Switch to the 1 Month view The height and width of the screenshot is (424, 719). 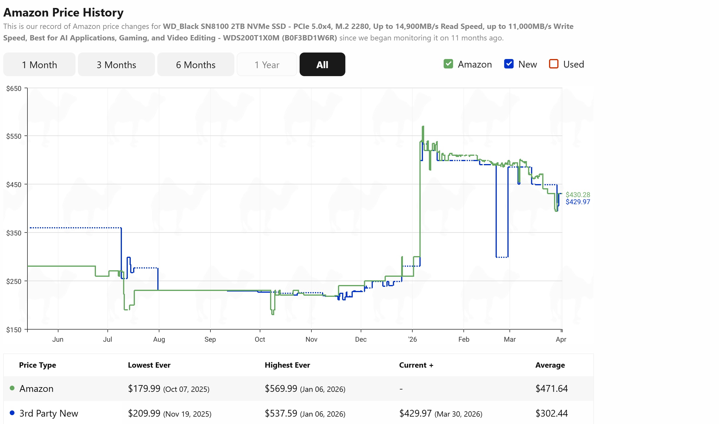click(x=39, y=64)
